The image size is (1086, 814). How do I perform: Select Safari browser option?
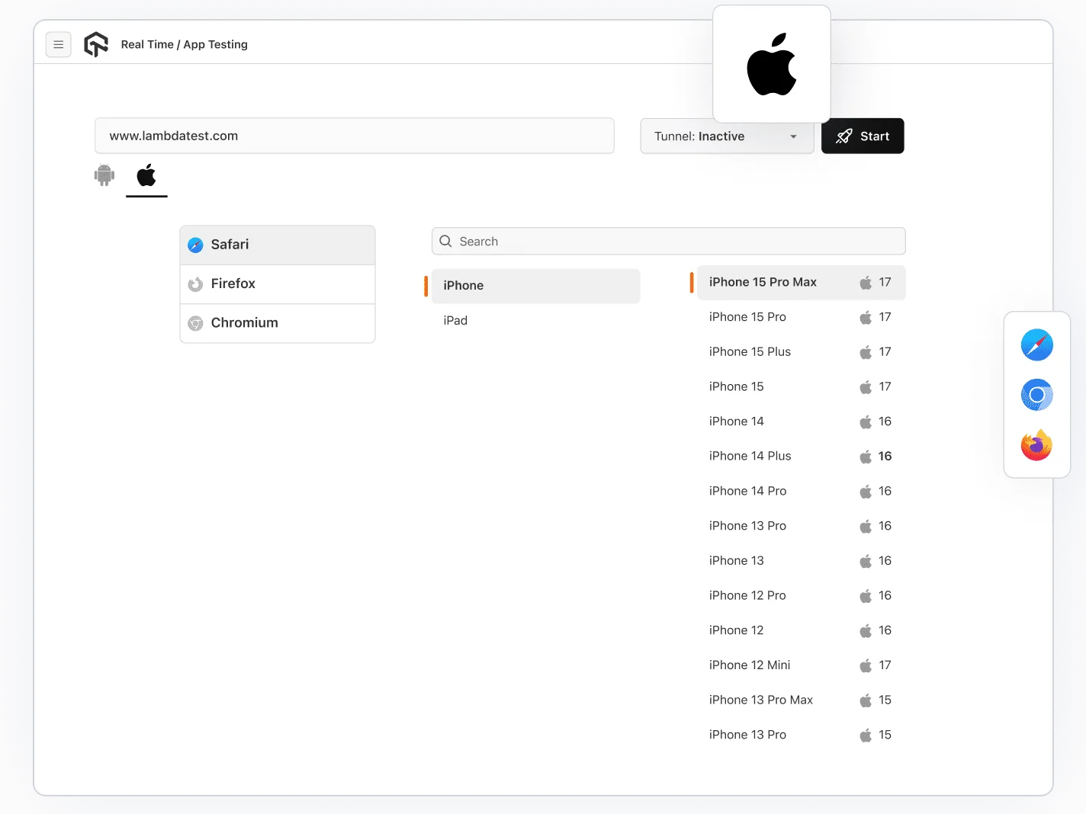coord(277,245)
